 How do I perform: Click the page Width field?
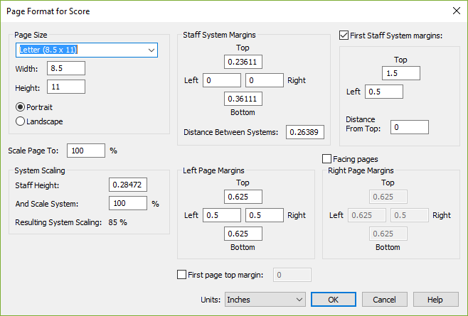[65, 68]
